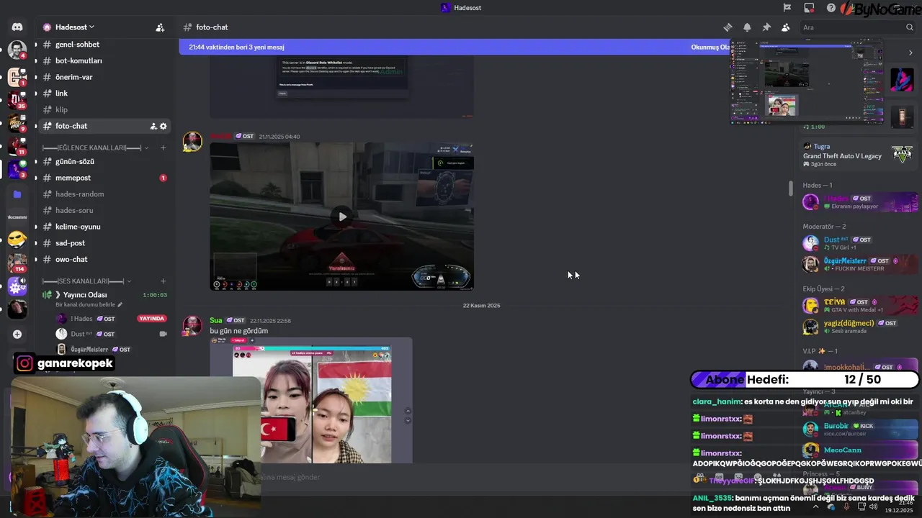This screenshot has width=922, height=518.
Task: Click the checkpoint flag icon in title bar
Action: (x=787, y=8)
